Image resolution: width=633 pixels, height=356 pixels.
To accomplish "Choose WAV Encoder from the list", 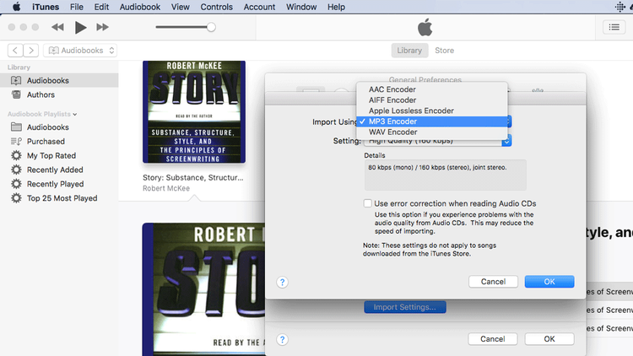I will tap(431, 132).
